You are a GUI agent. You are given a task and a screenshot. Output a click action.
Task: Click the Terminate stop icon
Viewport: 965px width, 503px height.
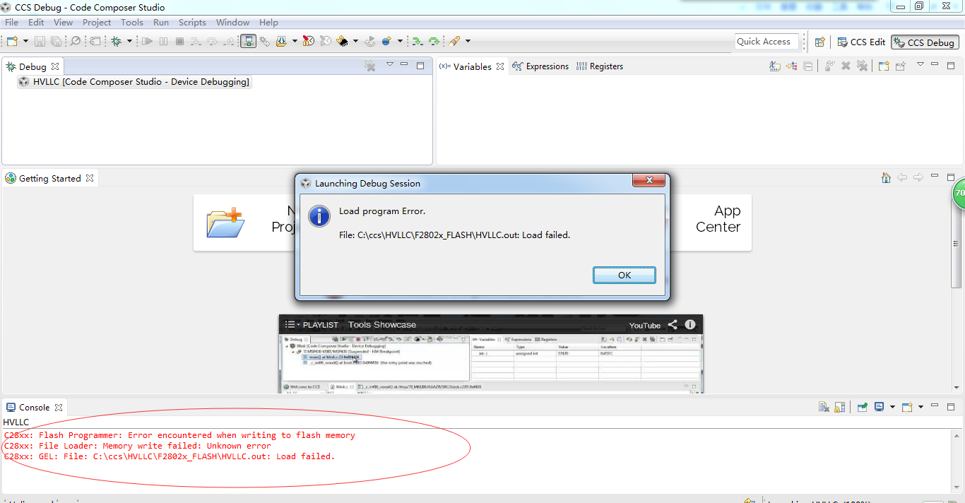pyautogui.click(x=179, y=41)
